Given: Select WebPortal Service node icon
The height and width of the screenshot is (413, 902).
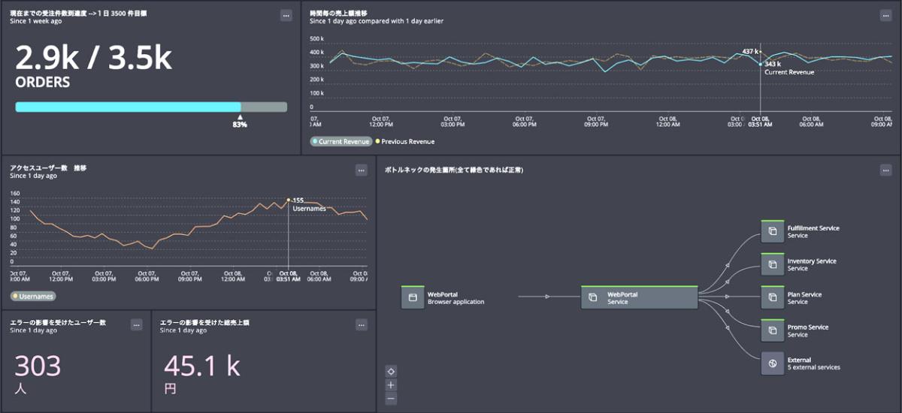Looking at the screenshot, I should [x=592, y=298].
